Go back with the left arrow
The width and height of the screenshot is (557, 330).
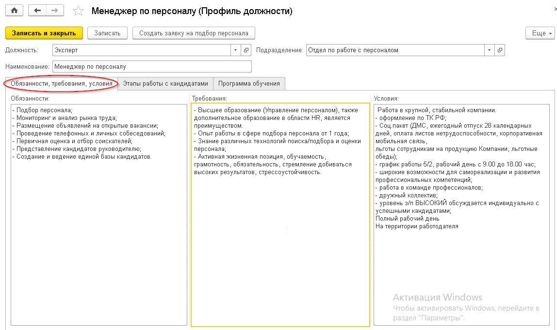[37, 11]
